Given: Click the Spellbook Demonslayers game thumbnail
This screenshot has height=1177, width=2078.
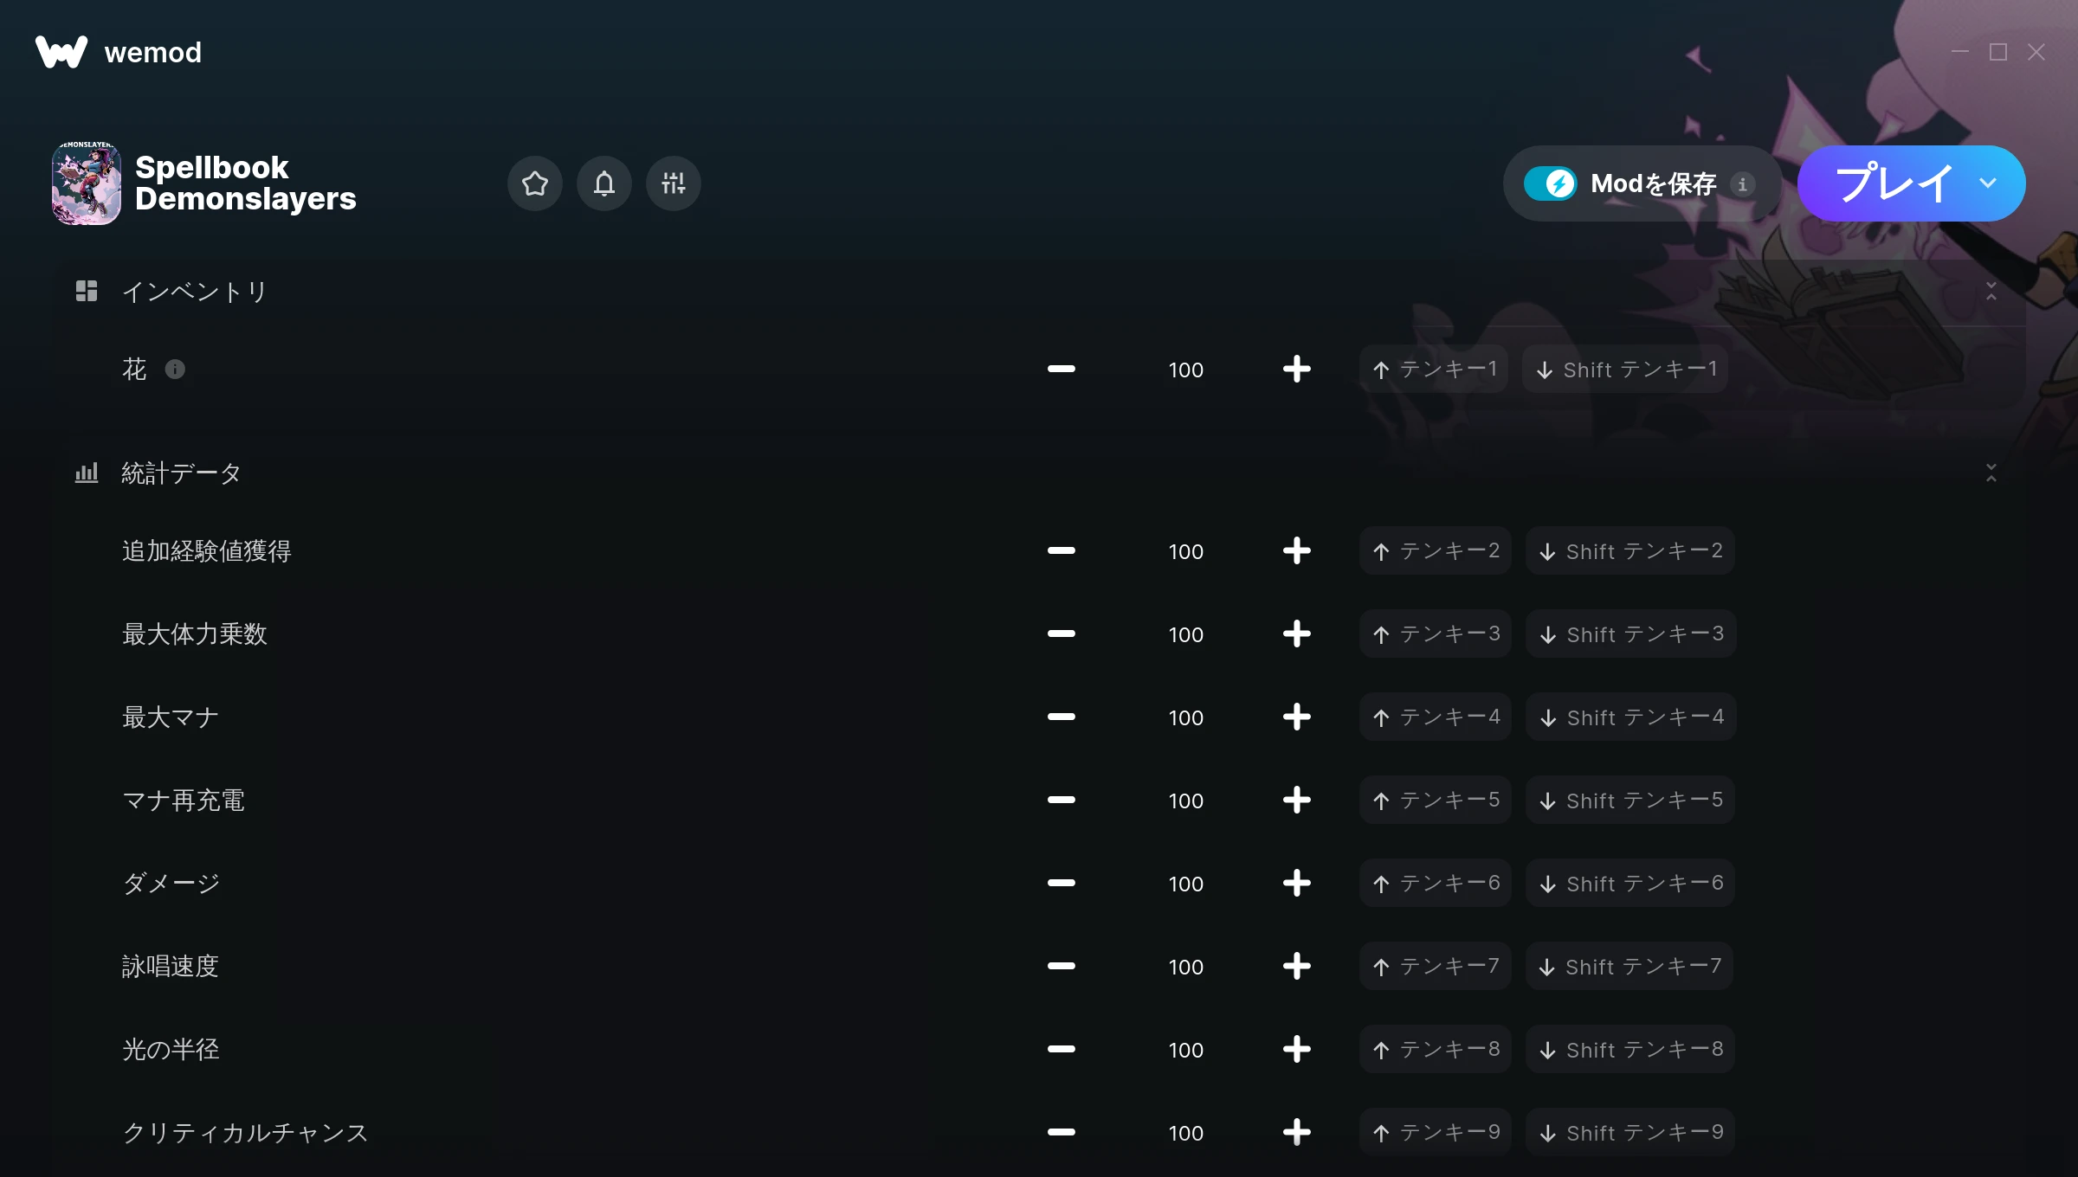Looking at the screenshot, I should 87,183.
